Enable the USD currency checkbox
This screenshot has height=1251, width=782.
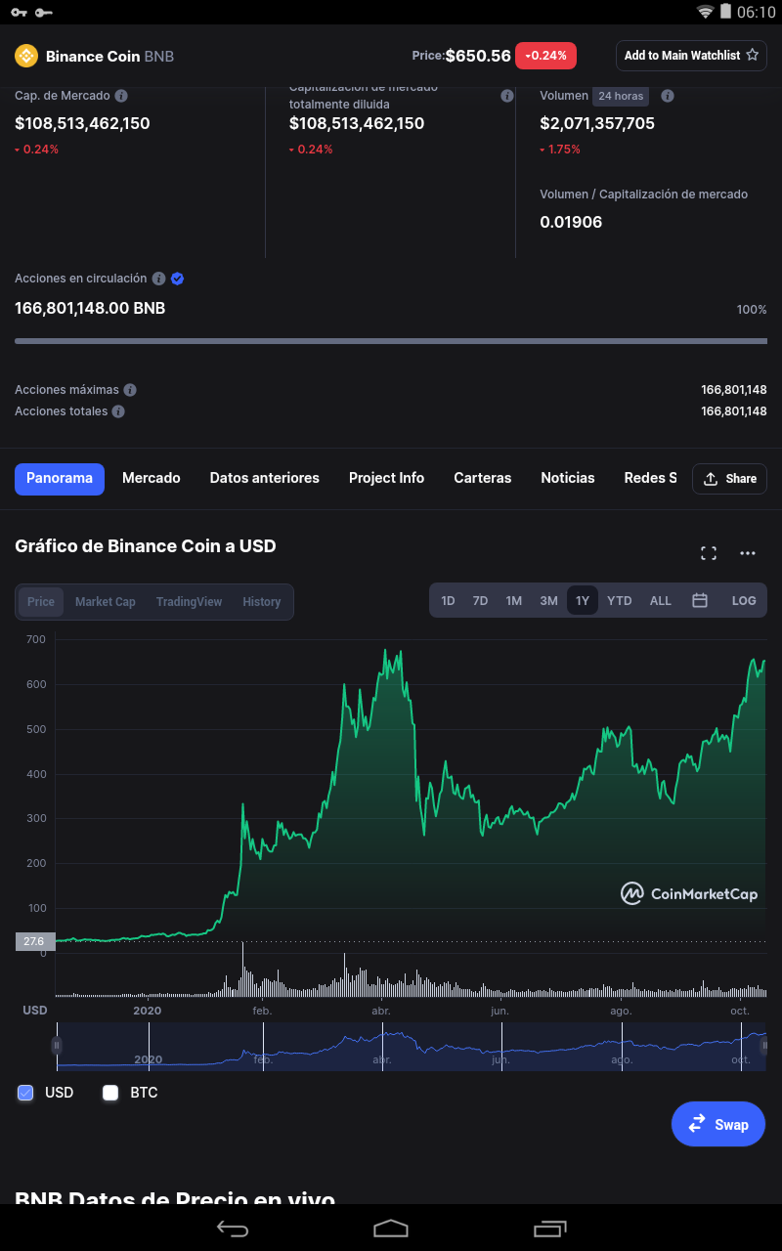point(25,1093)
